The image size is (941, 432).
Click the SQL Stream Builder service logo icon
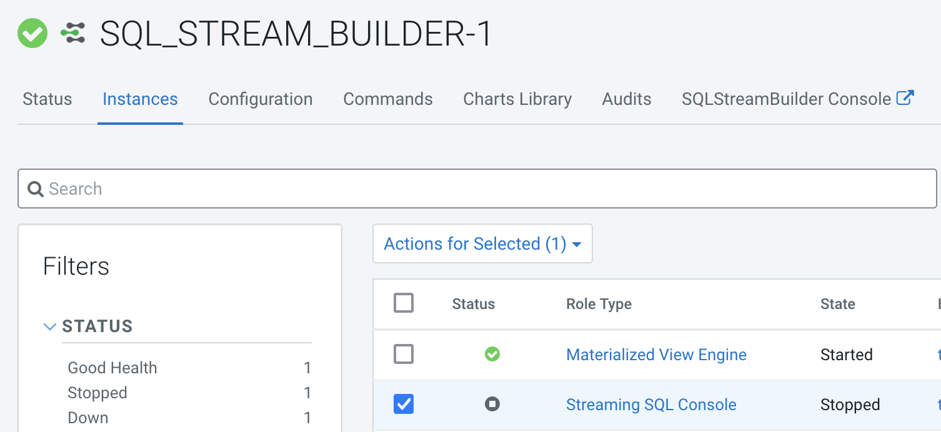click(73, 33)
